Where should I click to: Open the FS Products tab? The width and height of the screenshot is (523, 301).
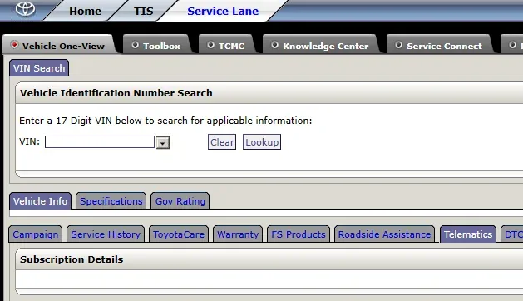click(299, 234)
